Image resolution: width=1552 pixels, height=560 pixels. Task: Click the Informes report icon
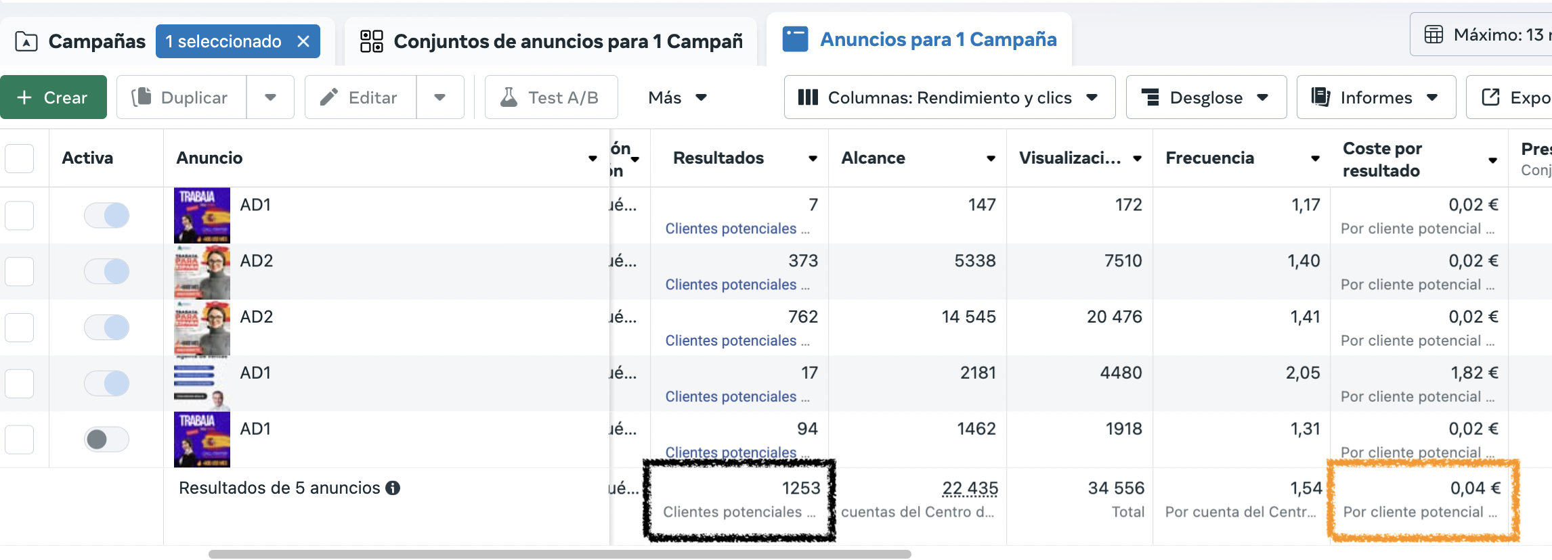(1320, 97)
